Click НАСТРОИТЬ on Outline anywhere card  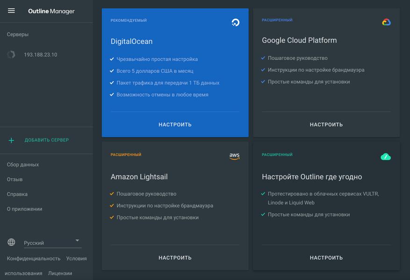[x=326, y=258]
